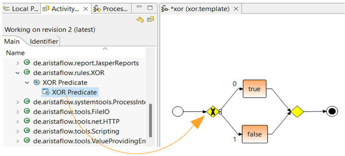Expand de.aristaflow.tools.ValueProvidingEn node
The width and height of the screenshot is (345, 156).
(17, 141)
